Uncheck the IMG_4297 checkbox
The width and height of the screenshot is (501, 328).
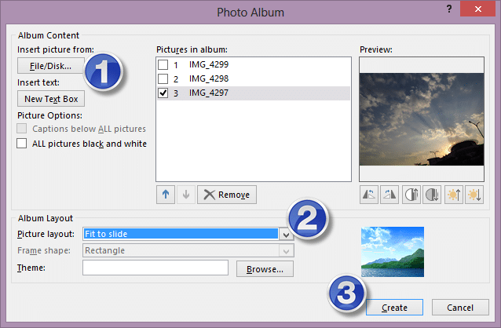click(163, 93)
